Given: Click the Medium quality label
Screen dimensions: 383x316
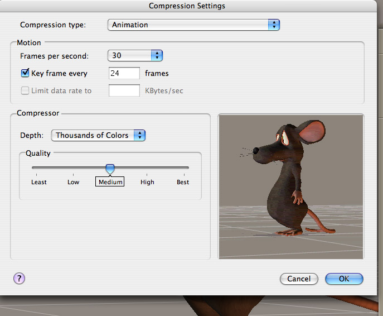Looking at the screenshot, I should click(x=110, y=182).
